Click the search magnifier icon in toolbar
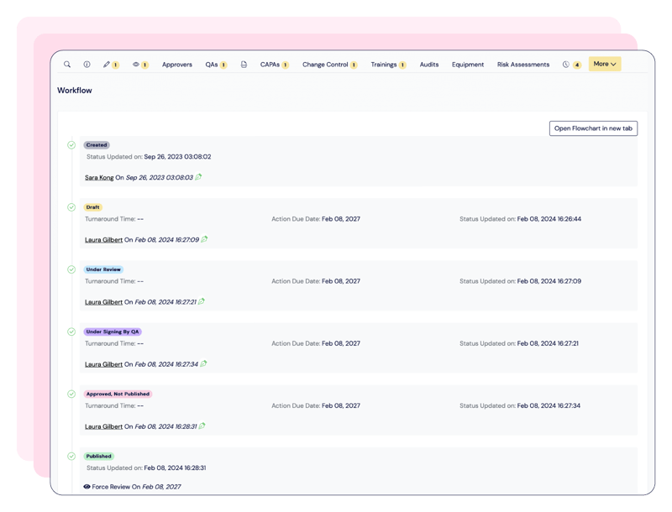This screenshot has width=672, height=512. (x=67, y=65)
